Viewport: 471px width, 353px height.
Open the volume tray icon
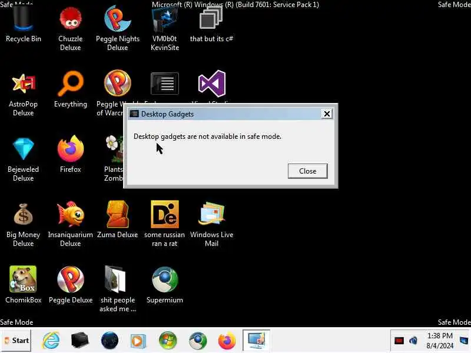coord(413,341)
